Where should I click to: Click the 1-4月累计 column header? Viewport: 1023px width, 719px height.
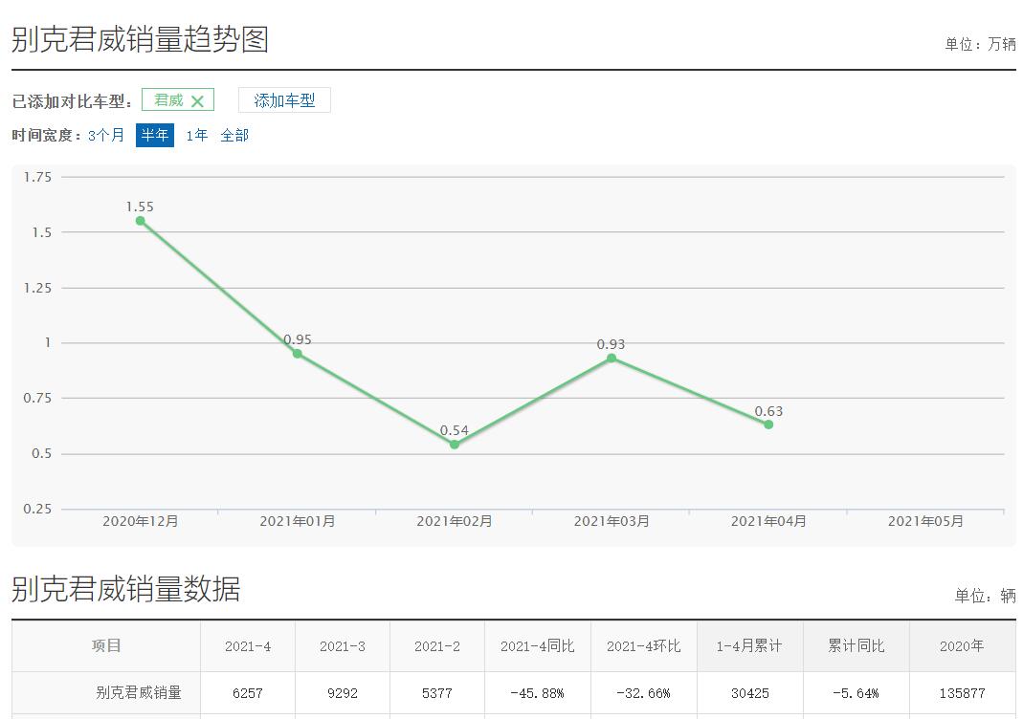[x=749, y=646]
